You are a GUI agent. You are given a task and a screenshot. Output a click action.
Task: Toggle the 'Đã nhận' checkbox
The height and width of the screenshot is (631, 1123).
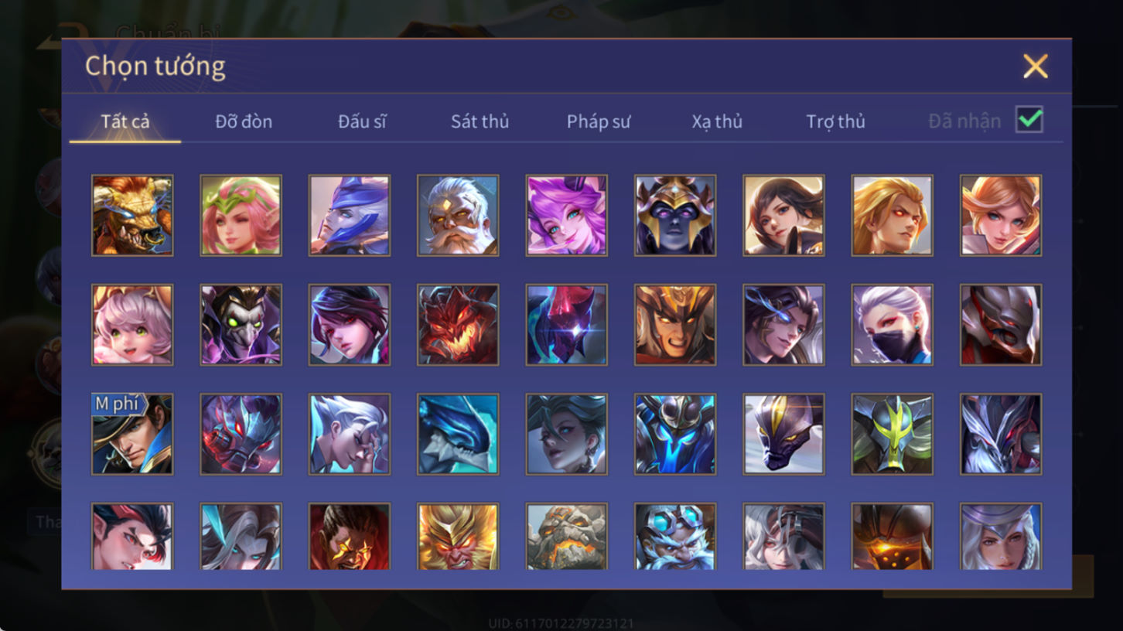(1029, 120)
